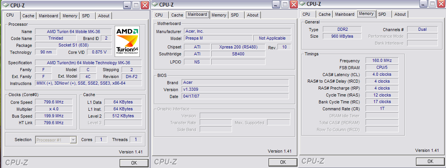Click OK in the middle Mainboard window
Viewport: 446px width, 168px height.
tap(283, 162)
